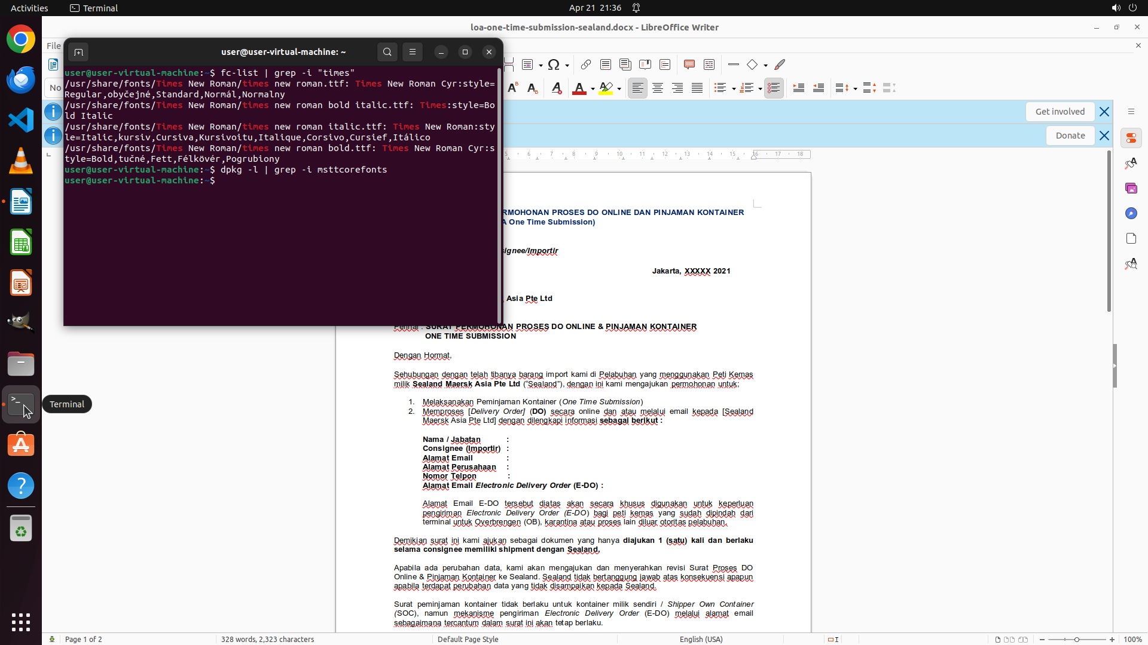Screen dimensions: 1148x645
Task: Open the sidebar Gallery panel
Action: [1131, 189]
